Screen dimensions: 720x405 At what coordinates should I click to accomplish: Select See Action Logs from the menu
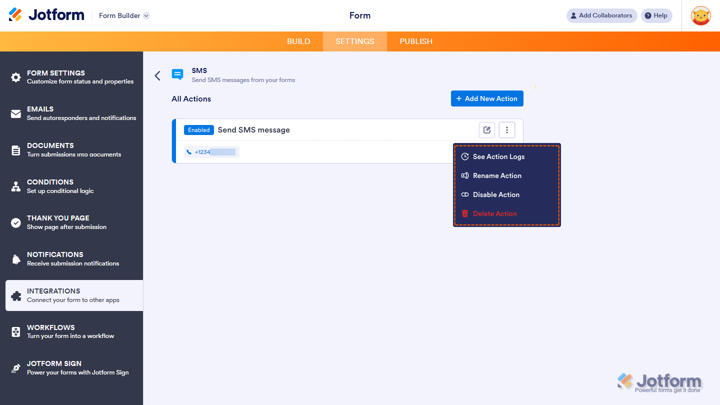(x=498, y=156)
